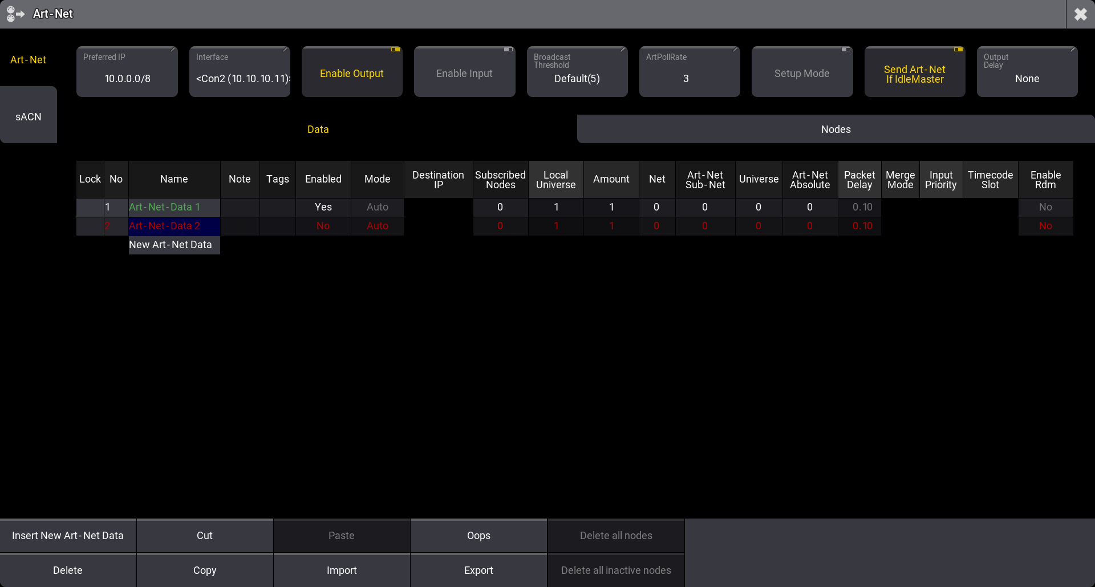Image resolution: width=1095 pixels, height=587 pixels.
Task: Expand the Broadcast Threshold setting
Action: (x=577, y=72)
